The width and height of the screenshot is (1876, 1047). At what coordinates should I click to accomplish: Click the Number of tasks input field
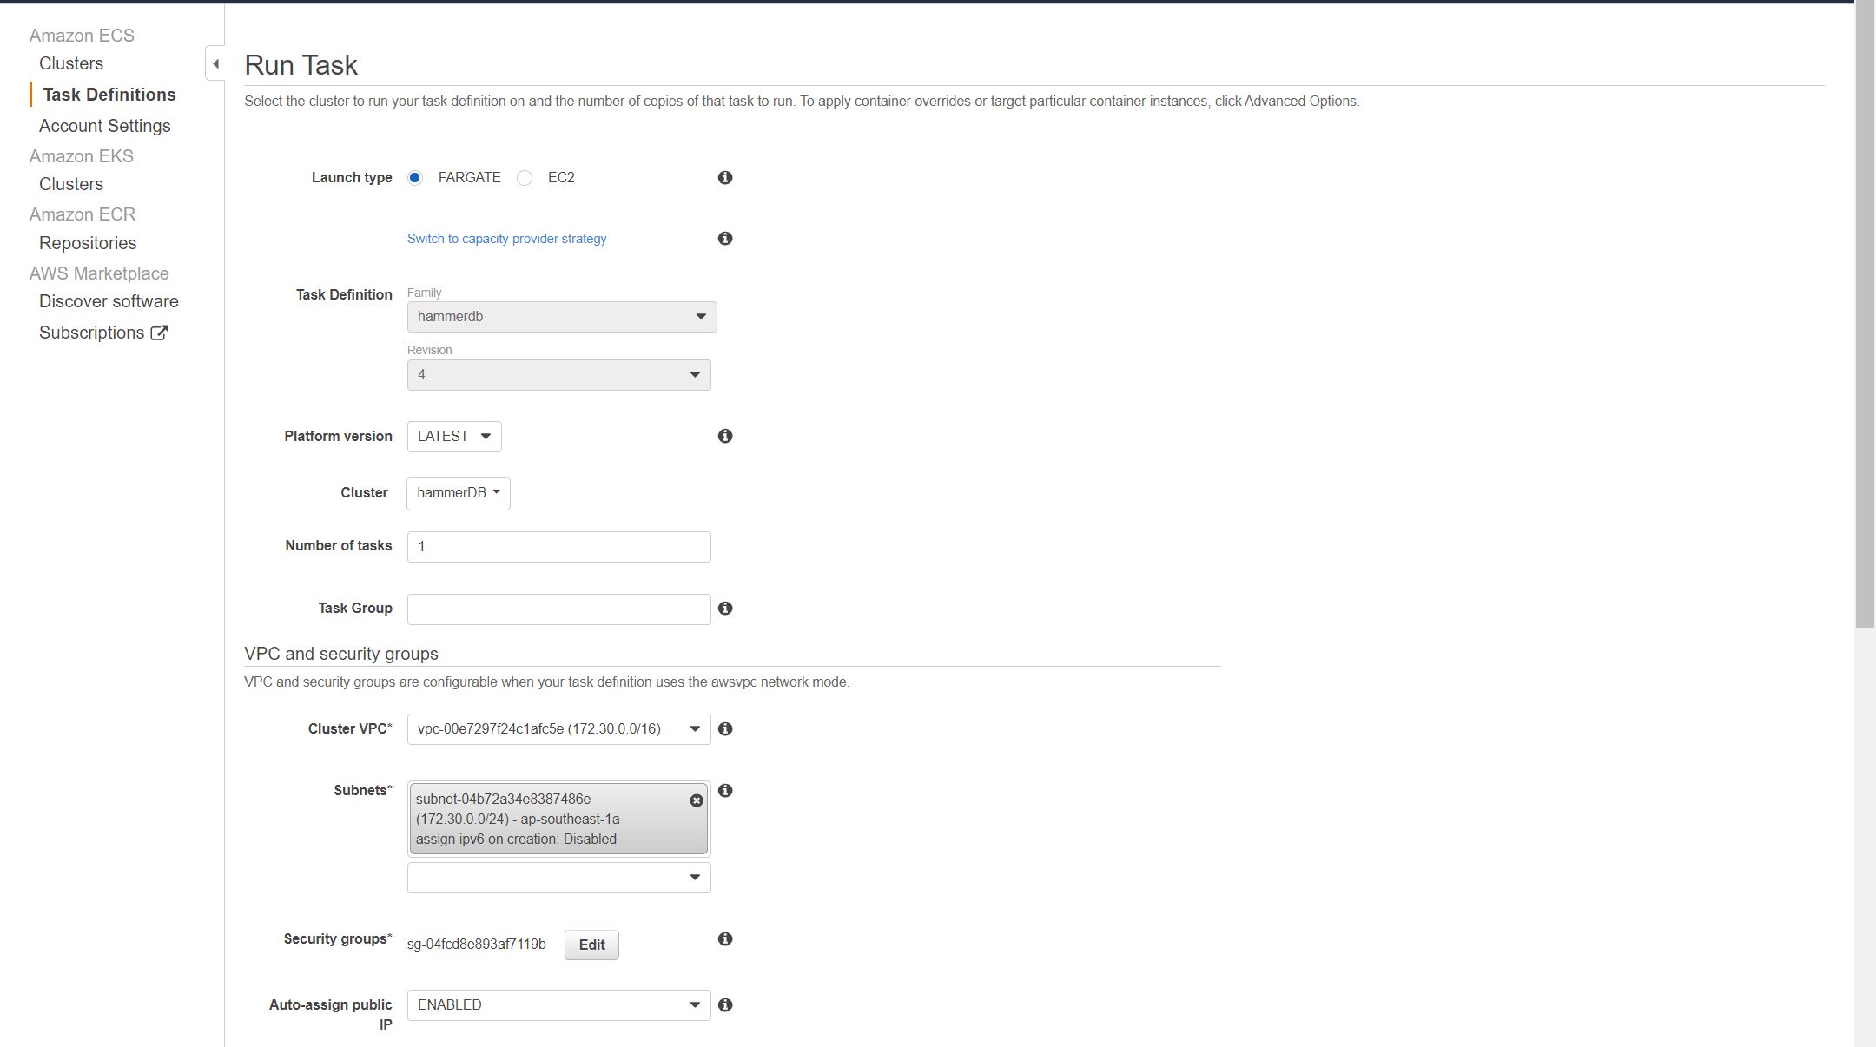[558, 547]
